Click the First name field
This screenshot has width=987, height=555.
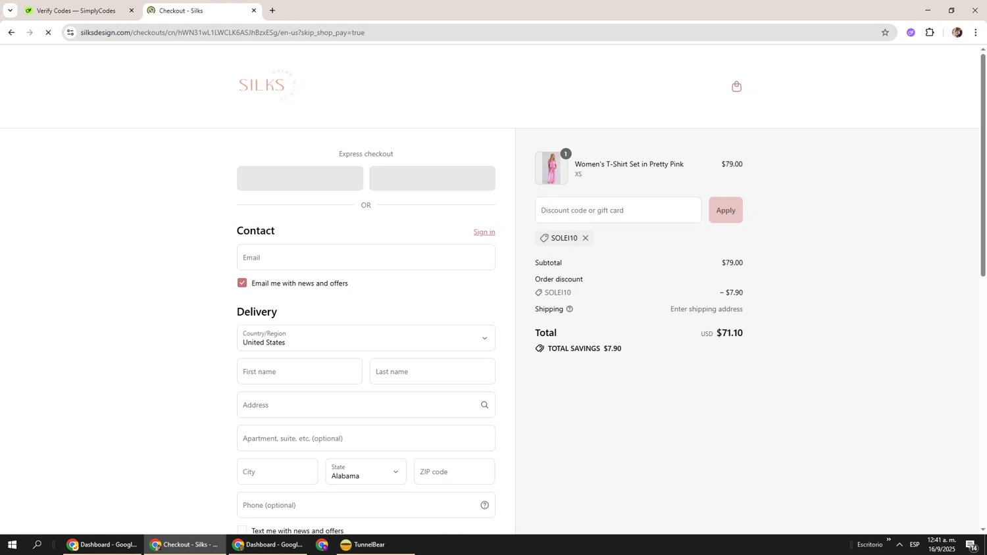(x=299, y=372)
